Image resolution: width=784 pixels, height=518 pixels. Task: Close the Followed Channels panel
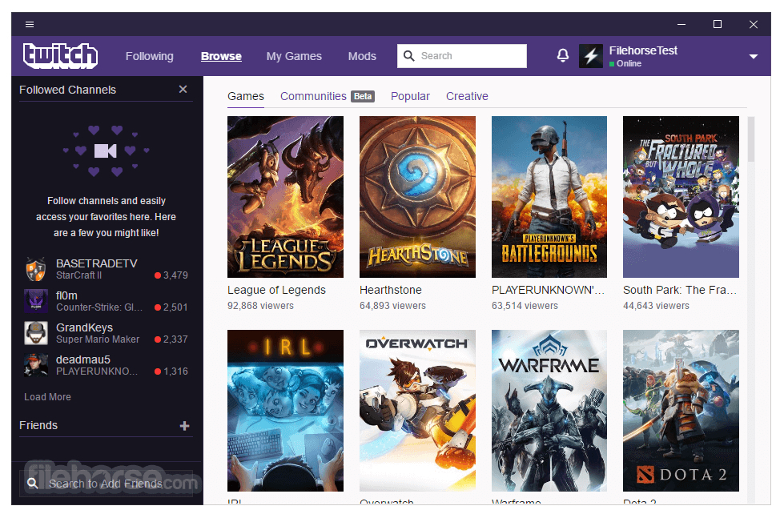click(183, 89)
